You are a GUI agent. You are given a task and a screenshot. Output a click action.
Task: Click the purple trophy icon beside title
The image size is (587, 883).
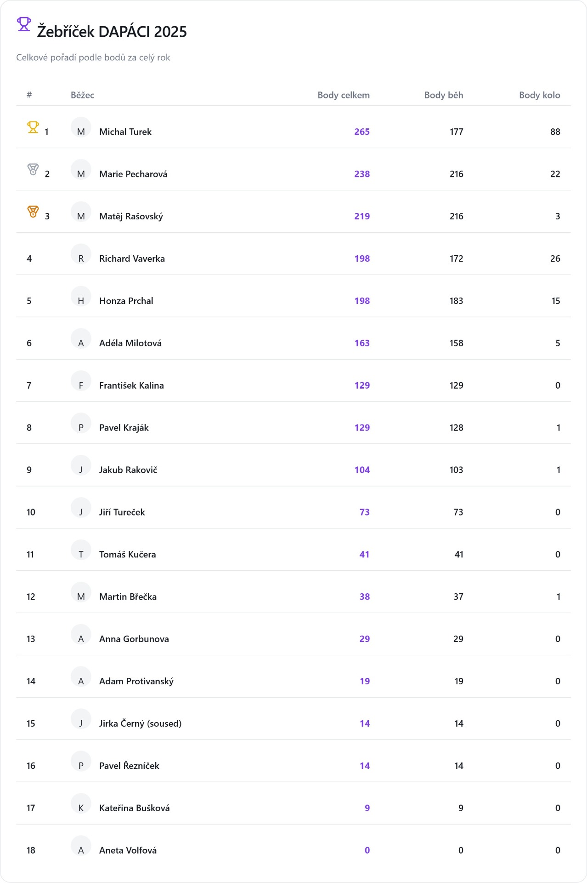point(24,24)
